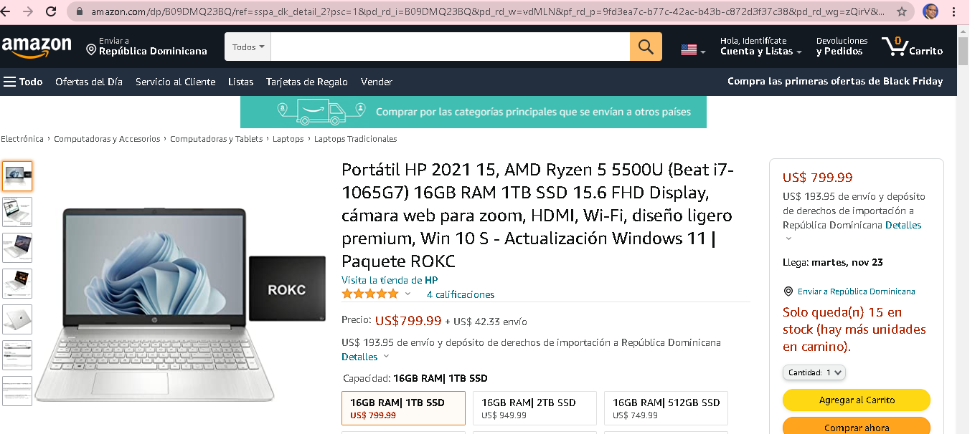Select the fifth thumbnail showing laptop lid
Screen dimensions: 980x434
click(x=17, y=319)
